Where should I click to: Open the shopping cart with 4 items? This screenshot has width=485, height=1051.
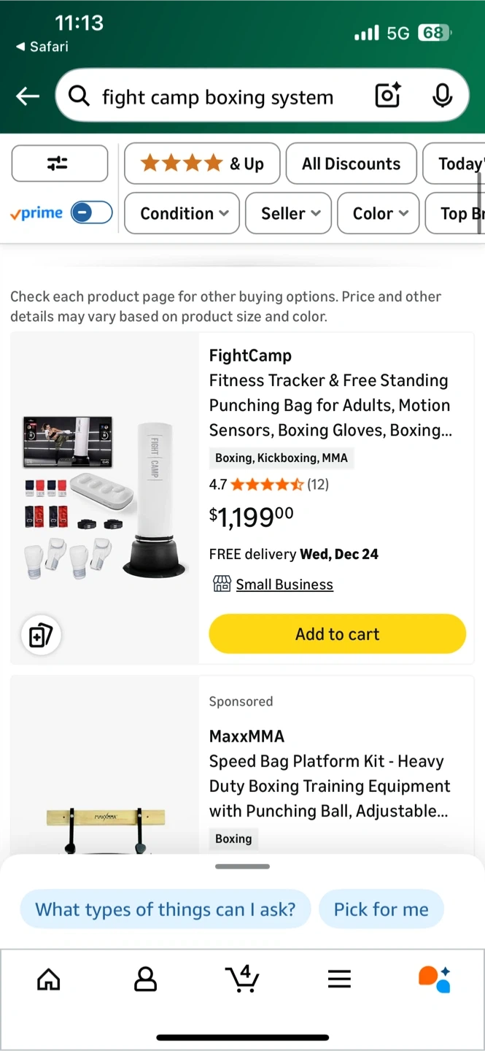click(241, 978)
